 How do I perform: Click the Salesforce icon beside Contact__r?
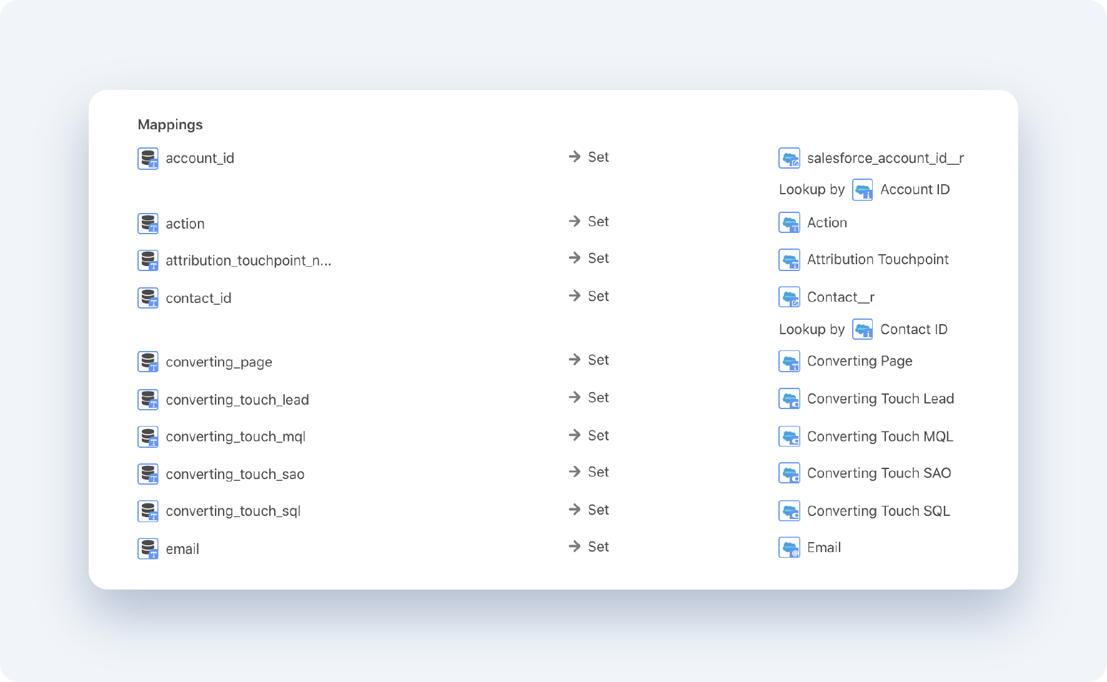tap(790, 297)
